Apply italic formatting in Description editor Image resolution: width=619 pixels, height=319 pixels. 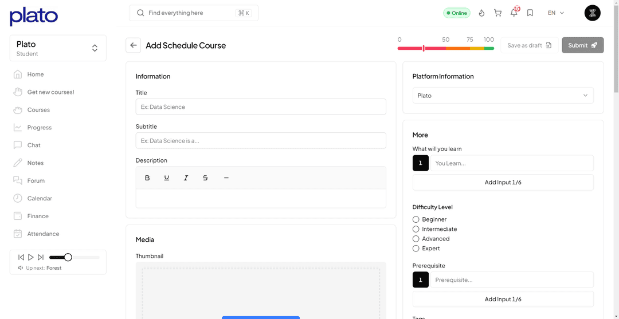pos(186,178)
